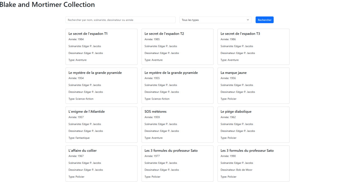The width and height of the screenshot is (352, 182).
Task: Click the "La marque jaune" card title
Action: (x=234, y=73)
